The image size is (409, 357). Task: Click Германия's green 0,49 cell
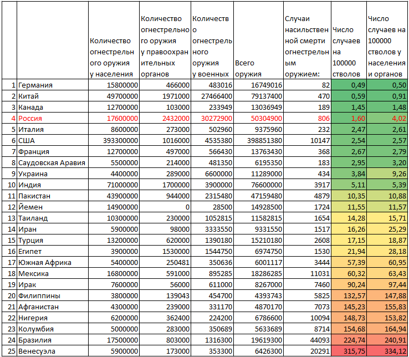click(349, 85)
